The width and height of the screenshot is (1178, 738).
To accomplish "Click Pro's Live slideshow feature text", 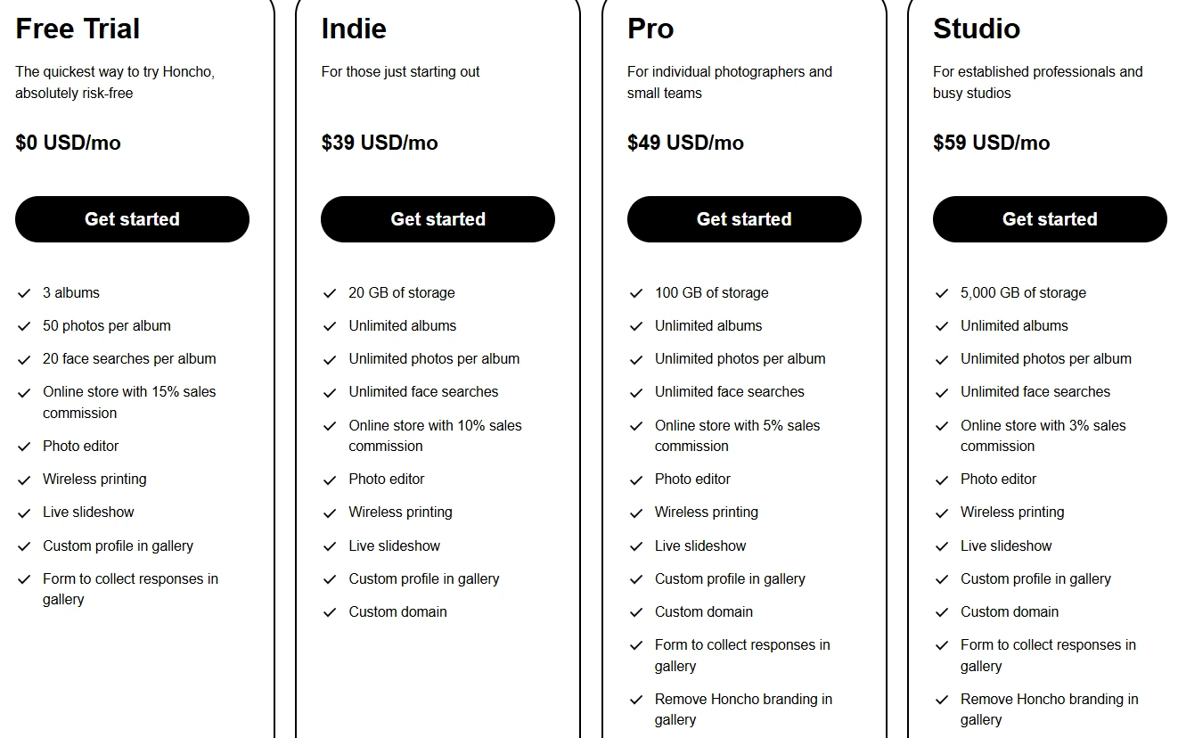I will (x=700, y=545).
